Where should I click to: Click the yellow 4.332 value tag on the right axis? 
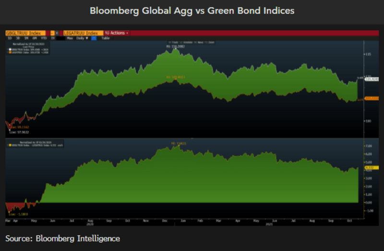pyautogui.click(x=372, y=167)
